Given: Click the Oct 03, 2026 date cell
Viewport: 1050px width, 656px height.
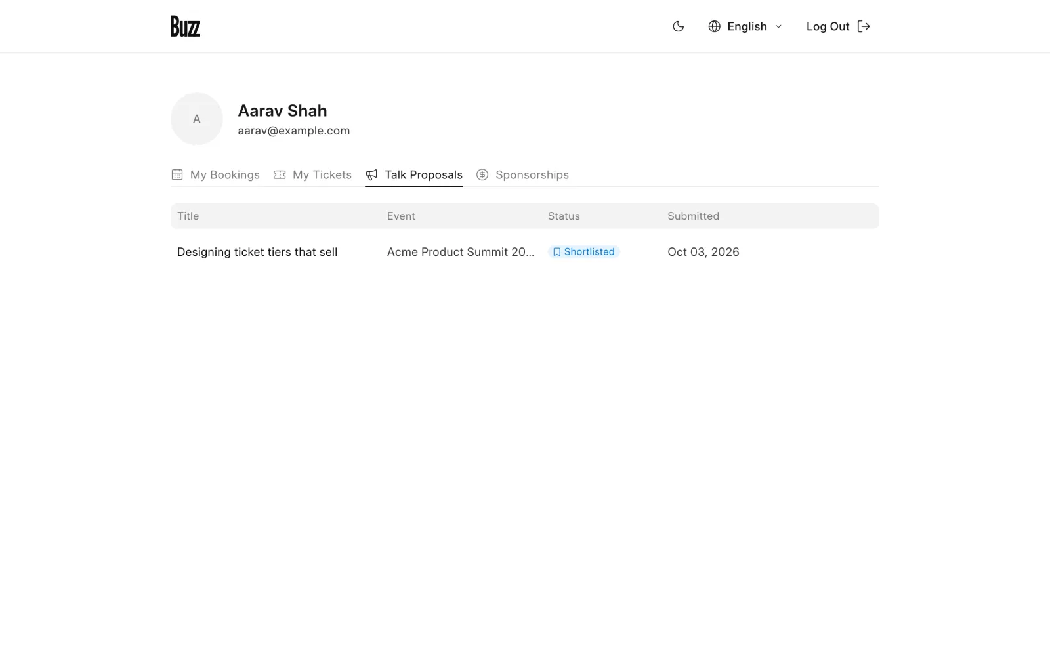Looking at the screenshot, I should point(703,252).
